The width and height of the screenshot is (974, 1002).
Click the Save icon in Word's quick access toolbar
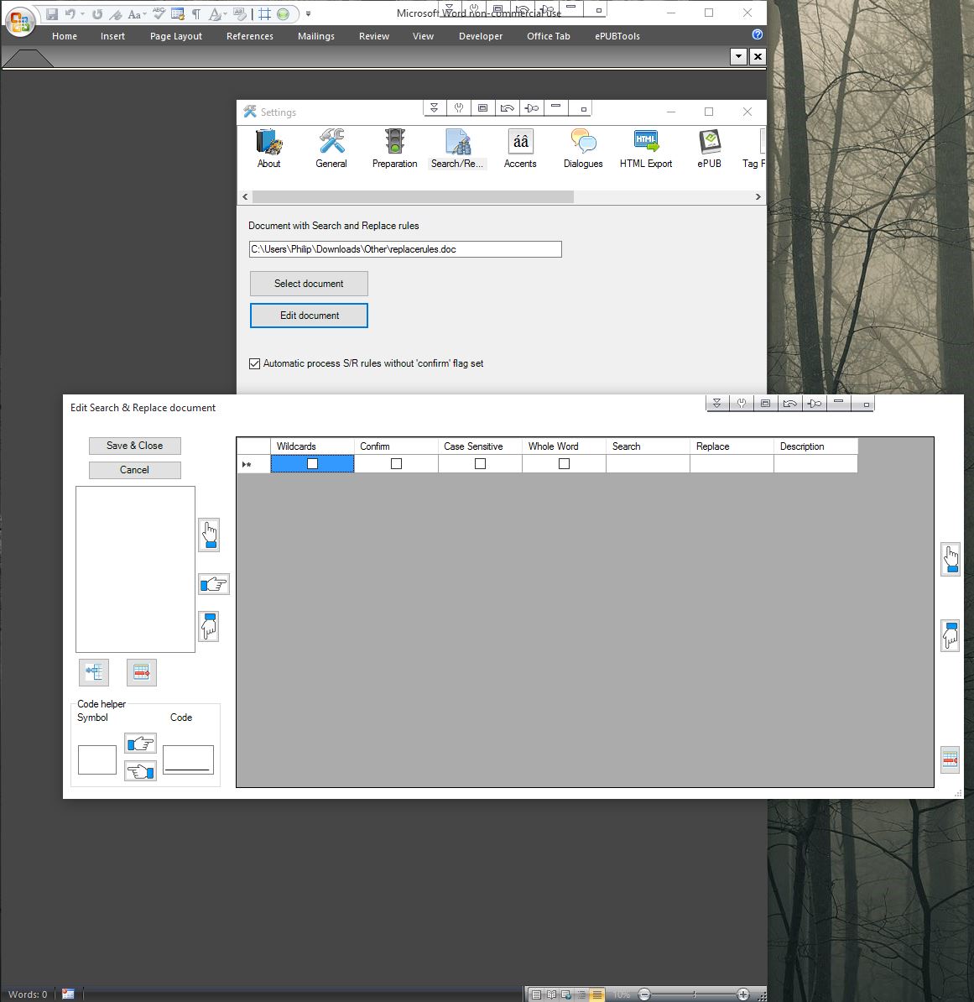[52, 13]
